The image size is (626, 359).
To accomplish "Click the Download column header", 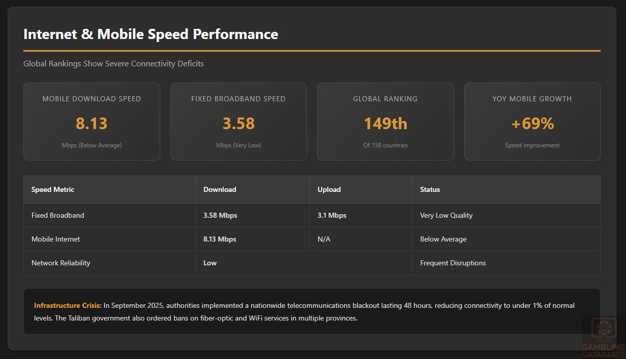I will coord(220,189).
